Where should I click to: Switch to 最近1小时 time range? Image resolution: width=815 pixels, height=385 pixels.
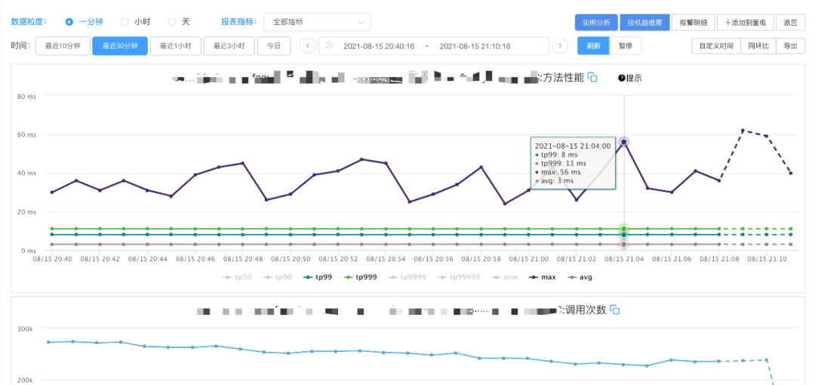coord(175,46)
